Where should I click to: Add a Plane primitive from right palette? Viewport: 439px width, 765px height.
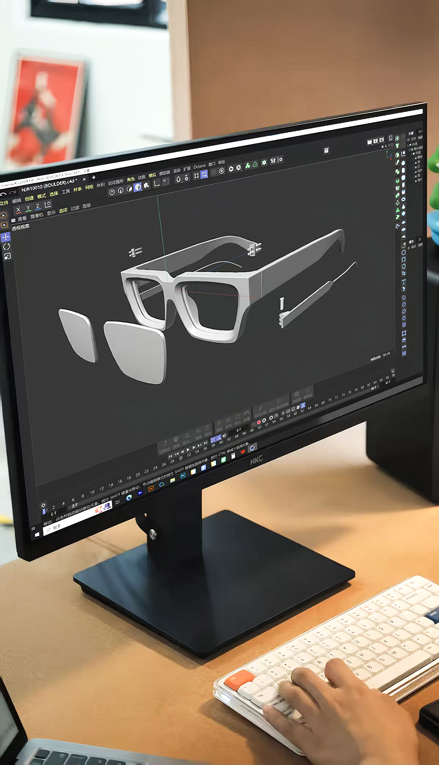(403, 222)
